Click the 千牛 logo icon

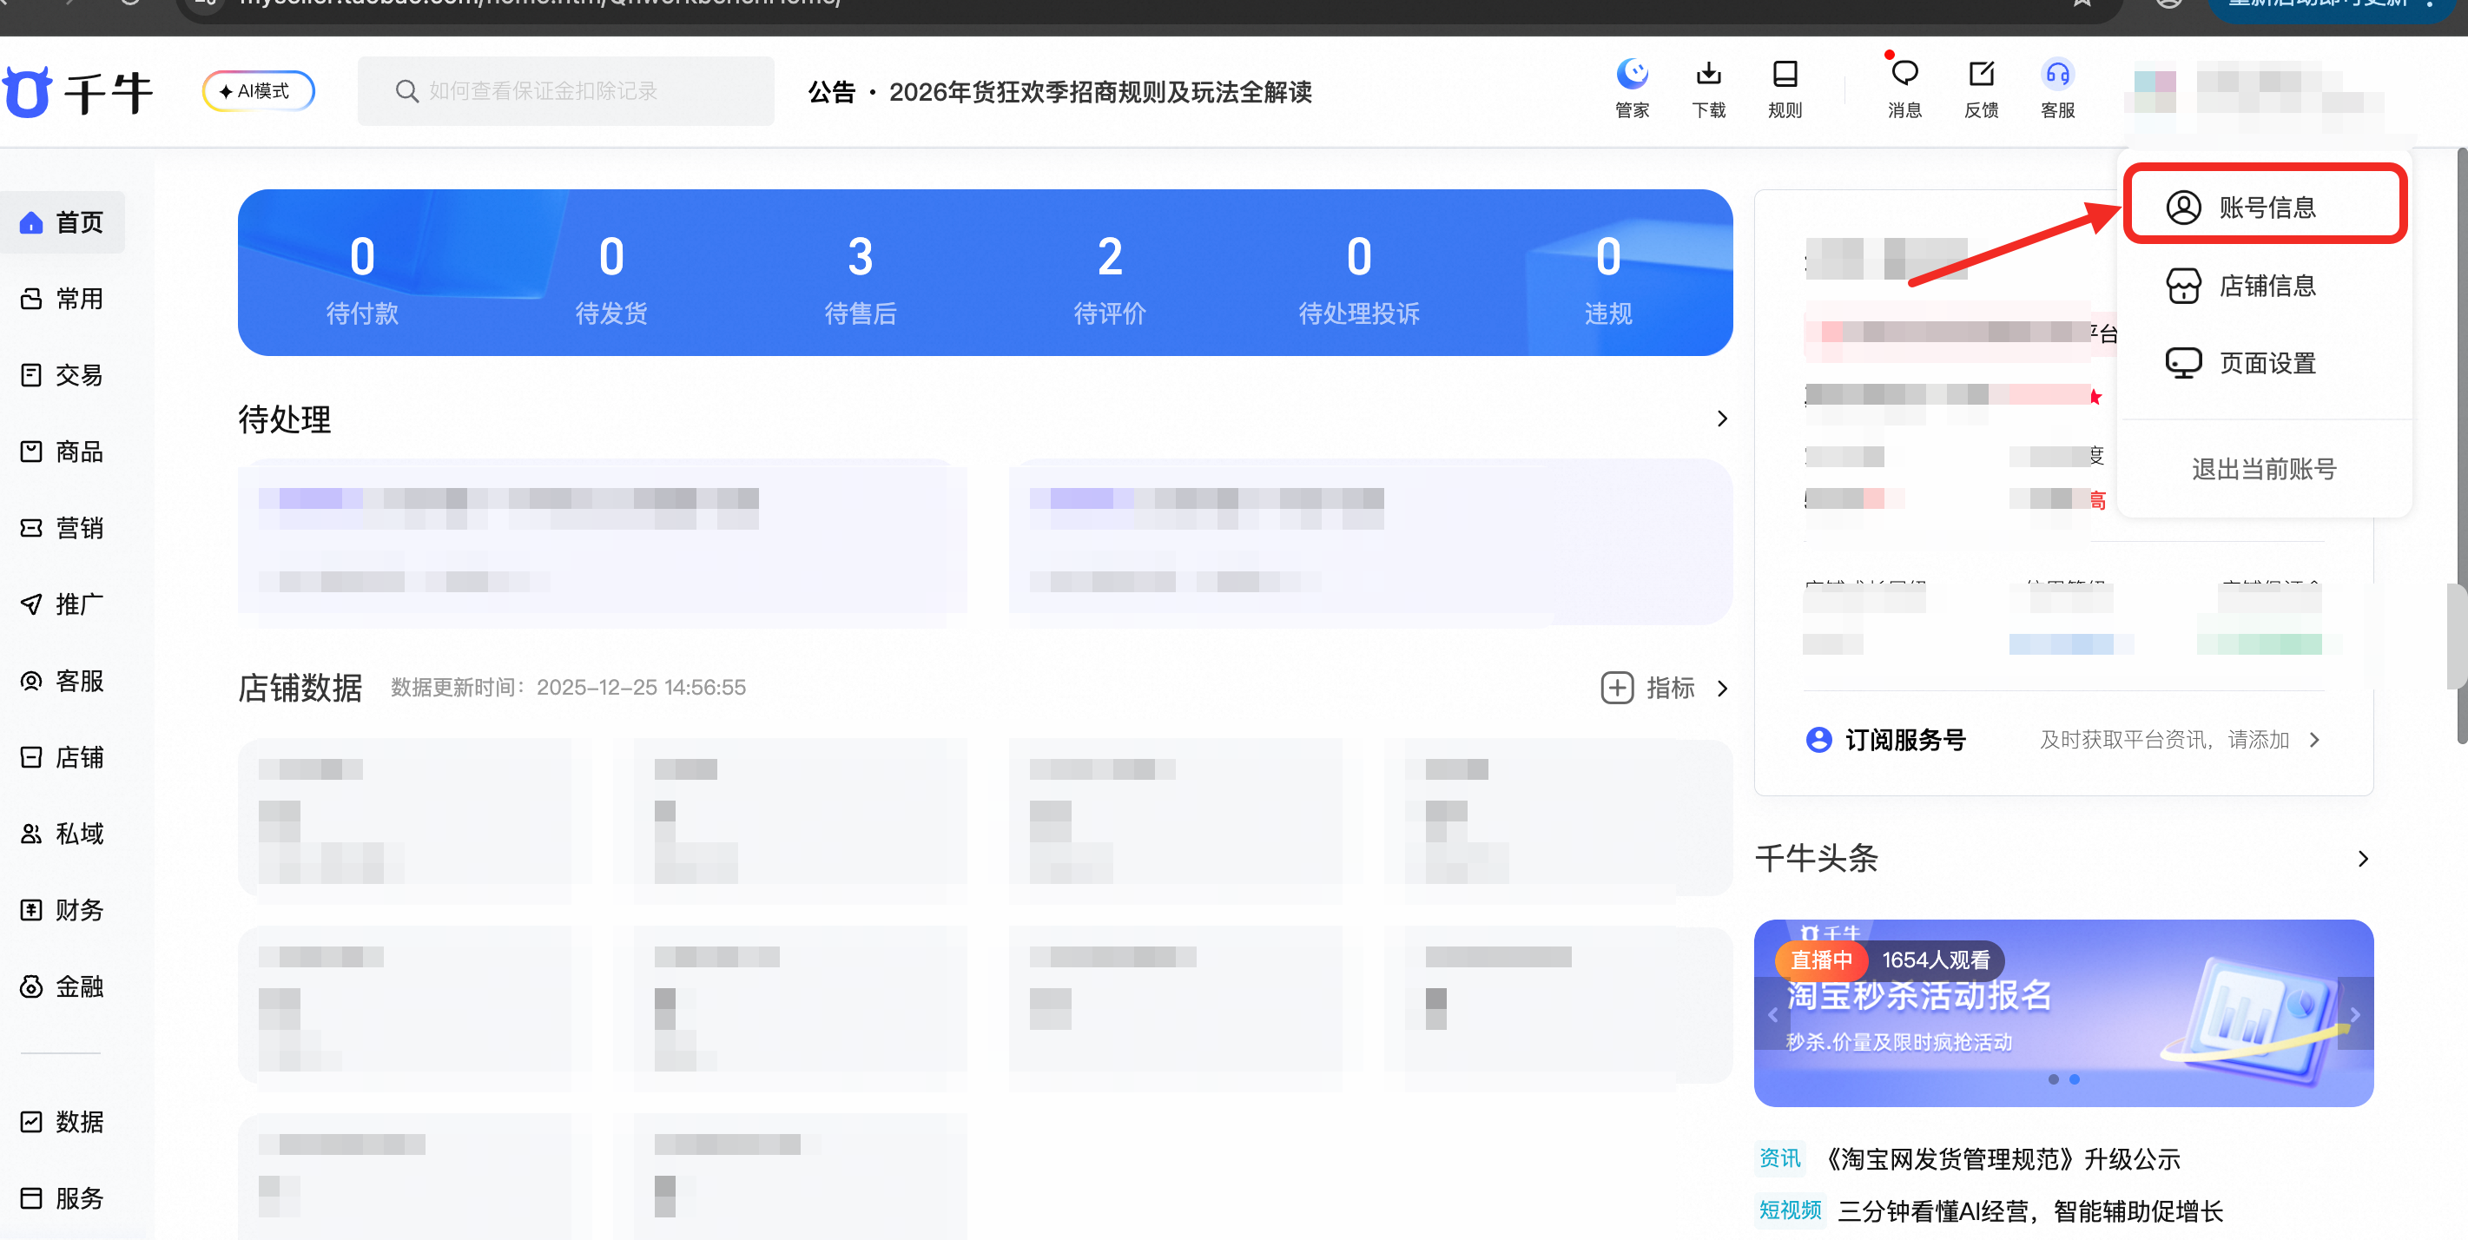(x=27, y=92)
